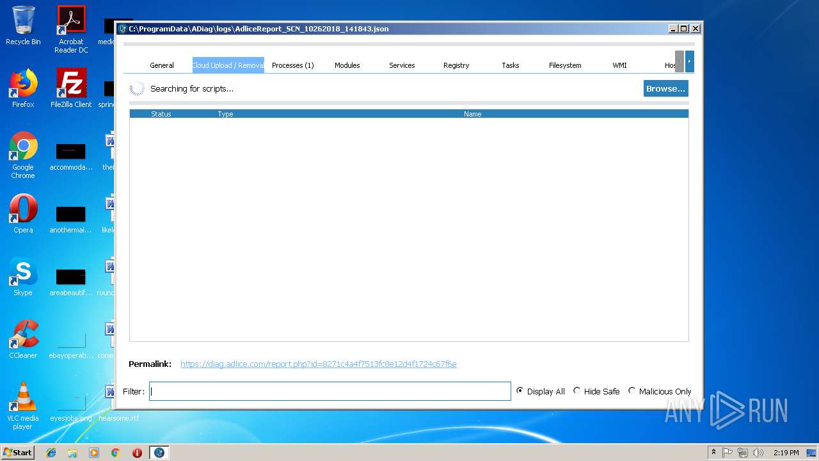
Task: Open the Modules tab
Action: tap(347, 65)
